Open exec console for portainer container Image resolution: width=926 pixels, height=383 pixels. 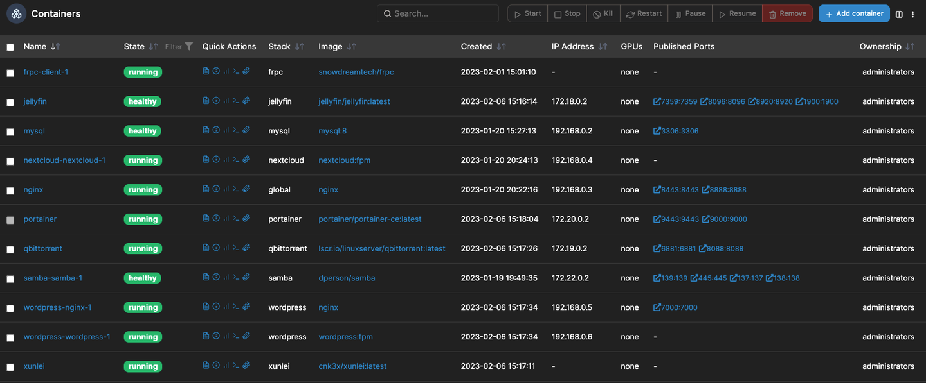(236, 219)
